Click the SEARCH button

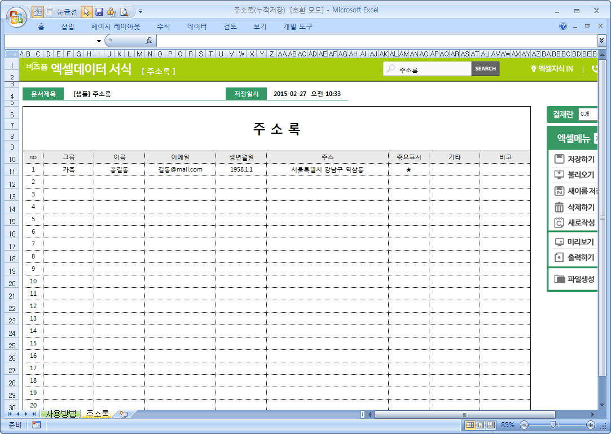click(485, 69)
